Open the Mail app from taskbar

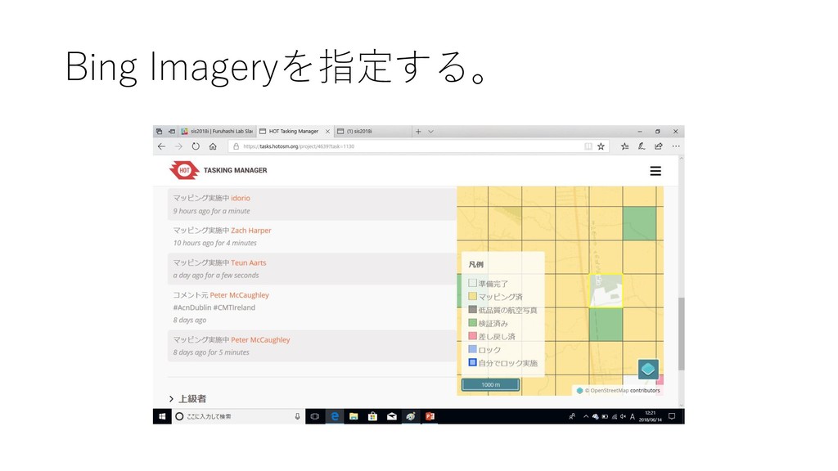point(392,416)
